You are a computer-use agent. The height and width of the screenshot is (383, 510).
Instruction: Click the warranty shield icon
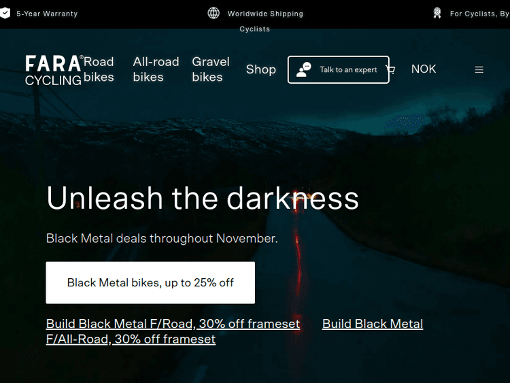pos(5,14)
